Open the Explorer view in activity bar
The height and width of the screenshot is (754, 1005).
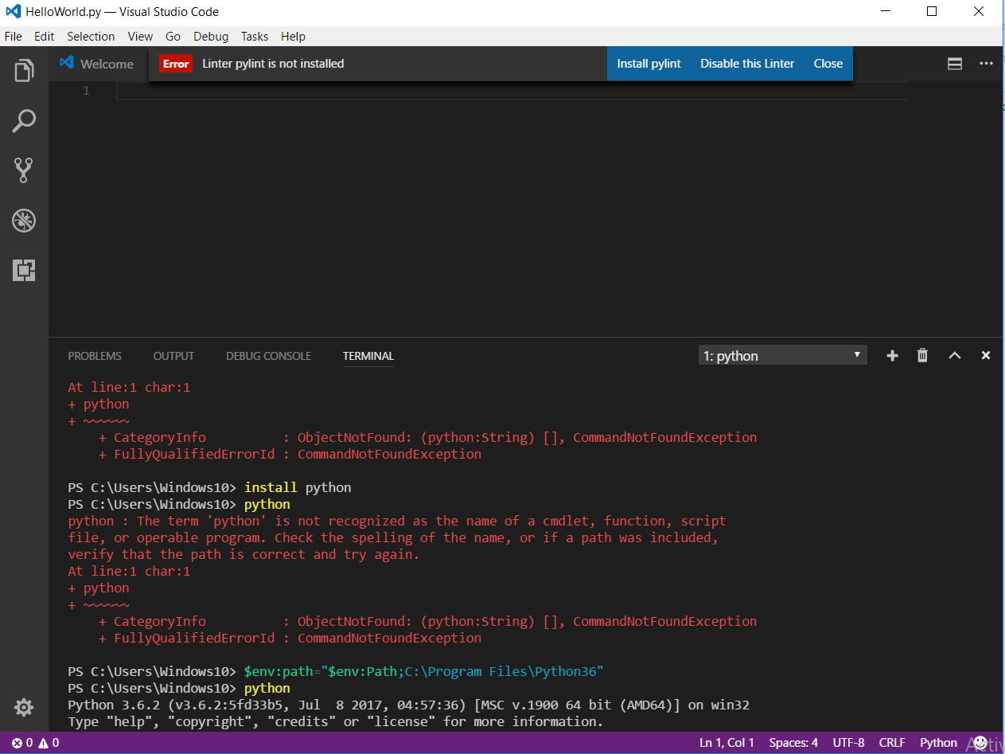click(x=24, y=71)
